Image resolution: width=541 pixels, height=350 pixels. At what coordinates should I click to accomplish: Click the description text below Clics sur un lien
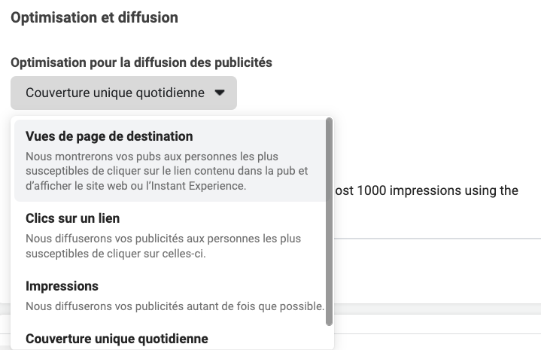tap(163, 245)
